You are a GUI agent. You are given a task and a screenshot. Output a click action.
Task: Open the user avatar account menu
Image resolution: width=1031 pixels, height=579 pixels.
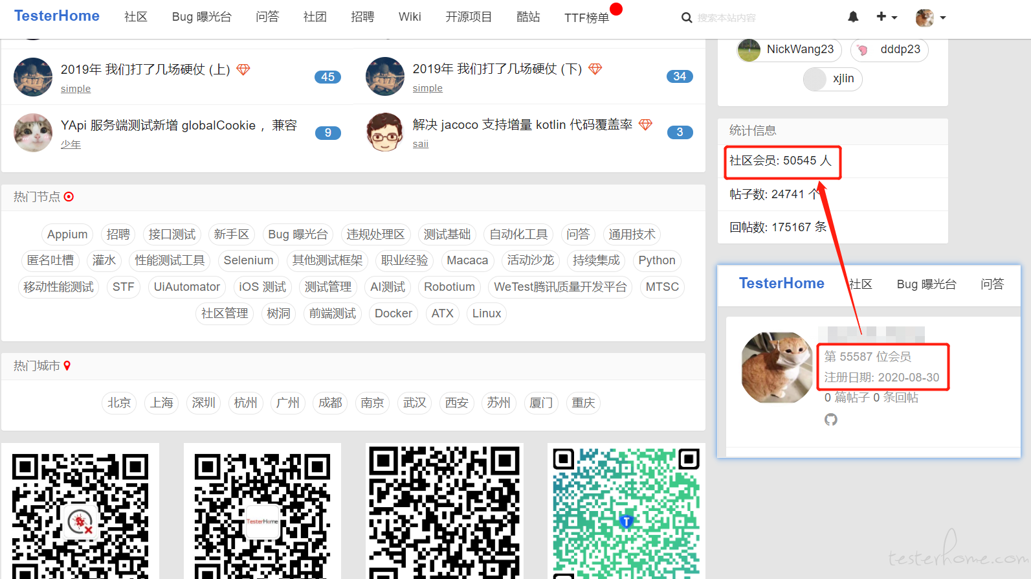point(931,17)
